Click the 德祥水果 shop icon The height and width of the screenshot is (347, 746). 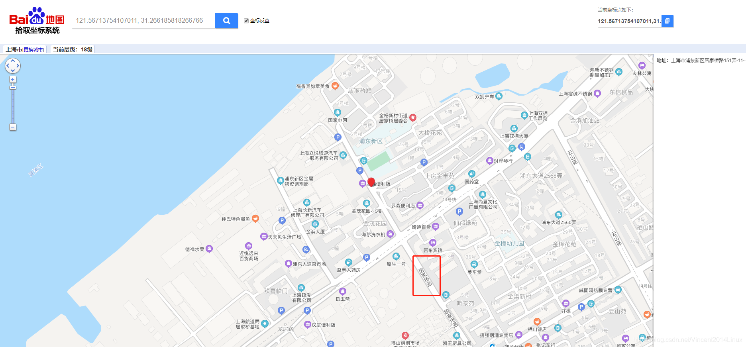(x=209, y=249)
